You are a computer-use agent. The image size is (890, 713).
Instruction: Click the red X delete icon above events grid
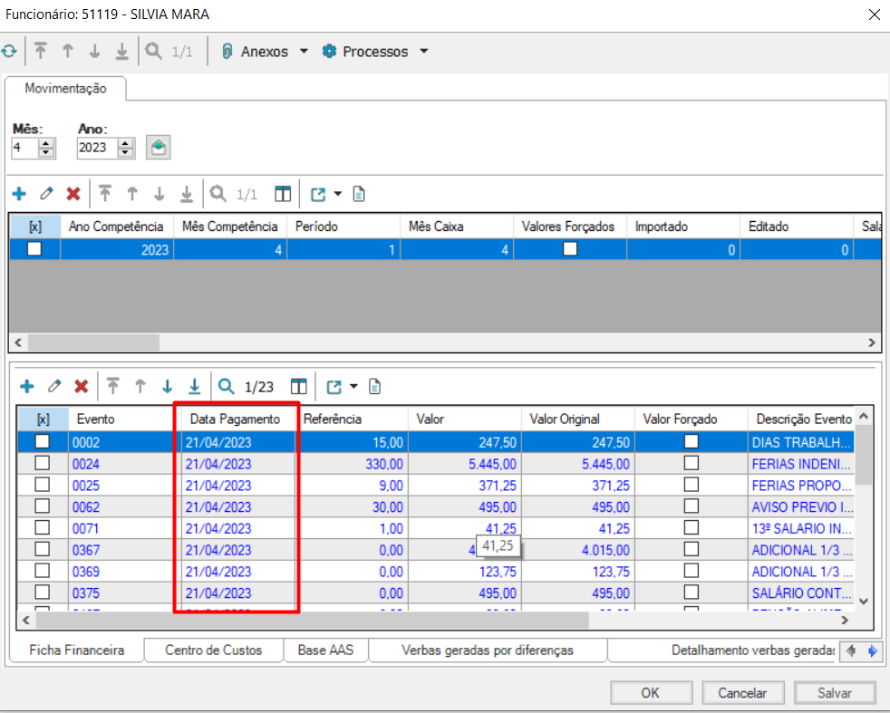click(x=81, y=387)
